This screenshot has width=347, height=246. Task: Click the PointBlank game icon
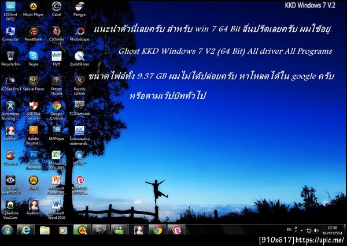pos(34,34)
